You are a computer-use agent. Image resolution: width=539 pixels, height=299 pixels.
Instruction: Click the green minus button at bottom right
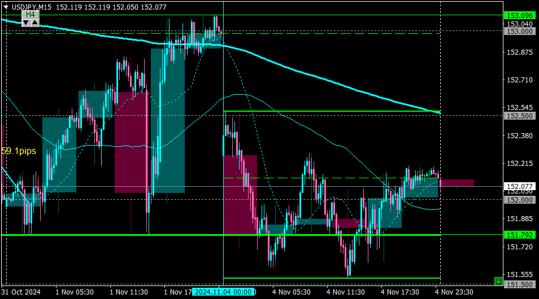click(498, 281)
